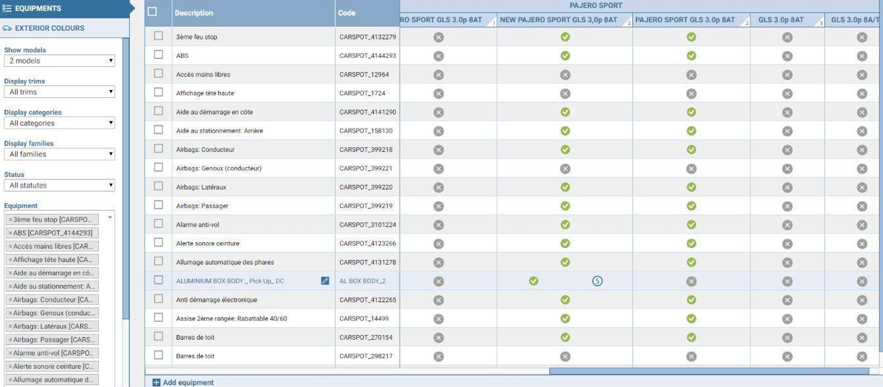Check the Aide au démarrage en côte checkbox
Image resolution: width=883 pixels, height=387 pixels.
click(x=158, y=111)
